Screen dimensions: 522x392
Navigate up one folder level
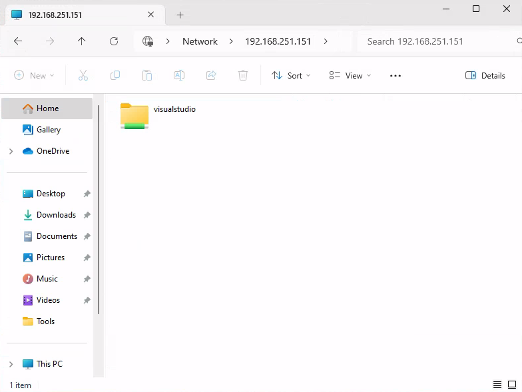[81, 41]
